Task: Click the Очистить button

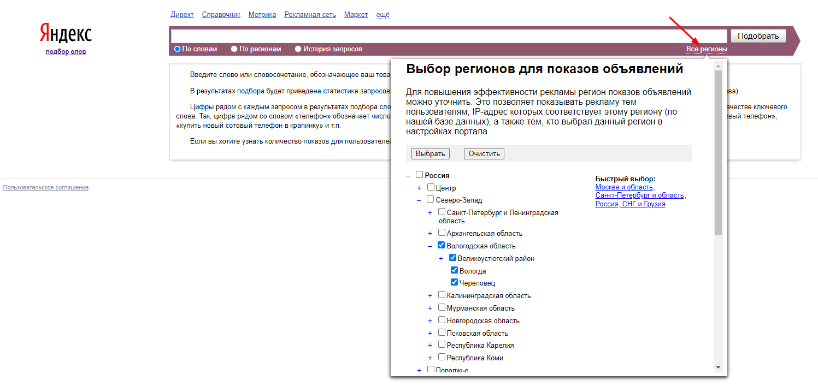Action: tap(484, 153)
